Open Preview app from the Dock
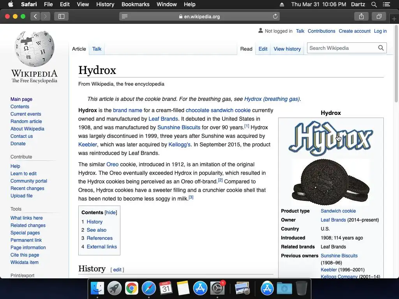 coord(242,288)
